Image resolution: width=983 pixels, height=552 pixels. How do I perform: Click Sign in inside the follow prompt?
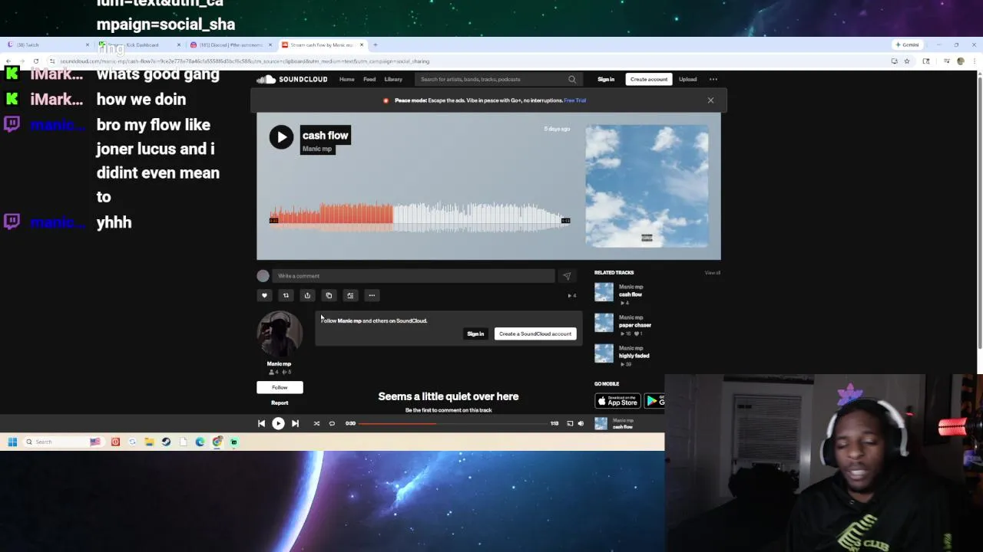pos(475,333)
